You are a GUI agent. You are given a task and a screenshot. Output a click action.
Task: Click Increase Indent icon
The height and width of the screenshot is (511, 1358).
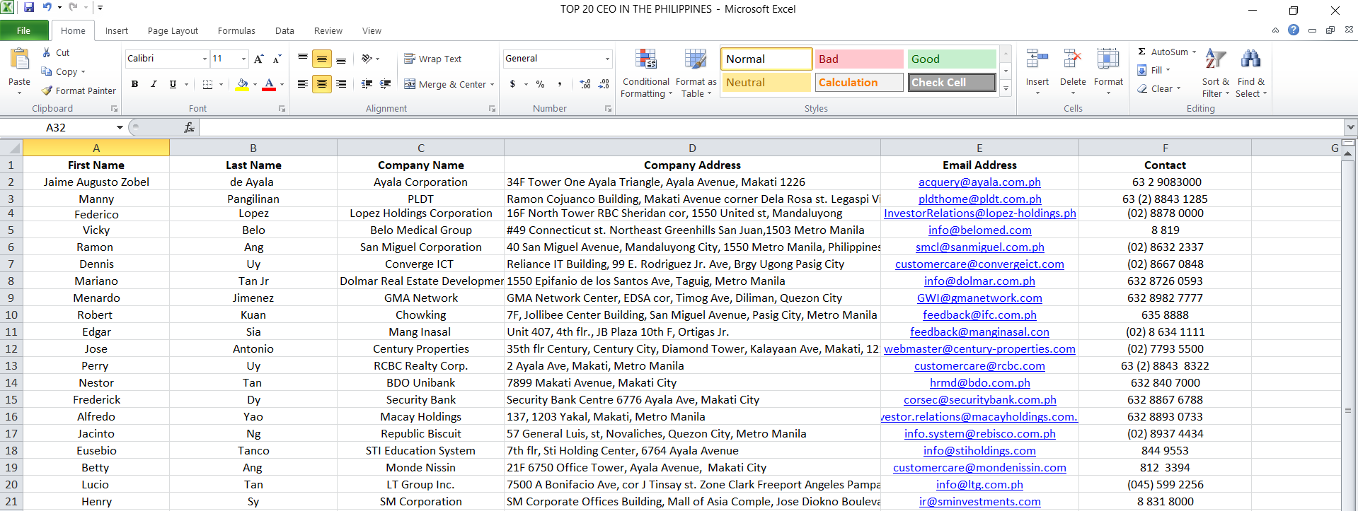386,84
